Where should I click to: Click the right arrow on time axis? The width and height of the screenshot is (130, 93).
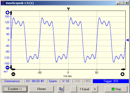click(123, 69)
